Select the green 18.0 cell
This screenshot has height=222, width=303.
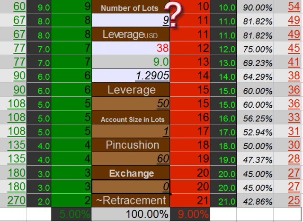(223, 145)
